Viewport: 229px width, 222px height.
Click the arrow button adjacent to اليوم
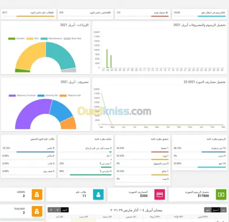58,210
